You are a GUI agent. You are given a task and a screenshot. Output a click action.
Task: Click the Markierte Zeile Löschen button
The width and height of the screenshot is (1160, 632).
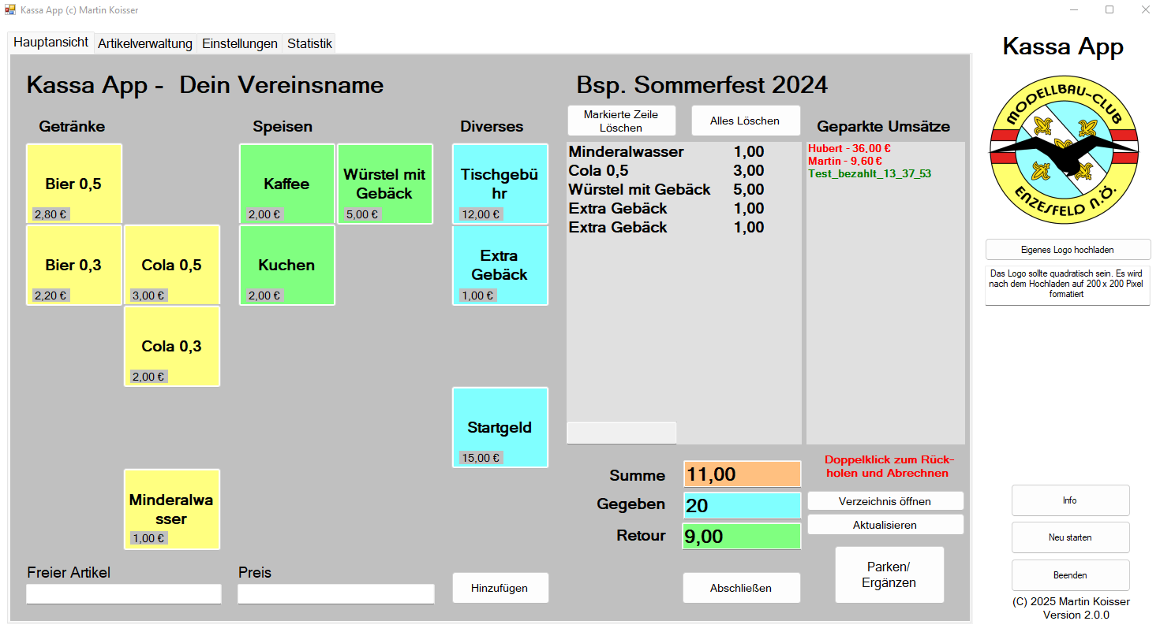pyautogui.click(x=620, y=121)
